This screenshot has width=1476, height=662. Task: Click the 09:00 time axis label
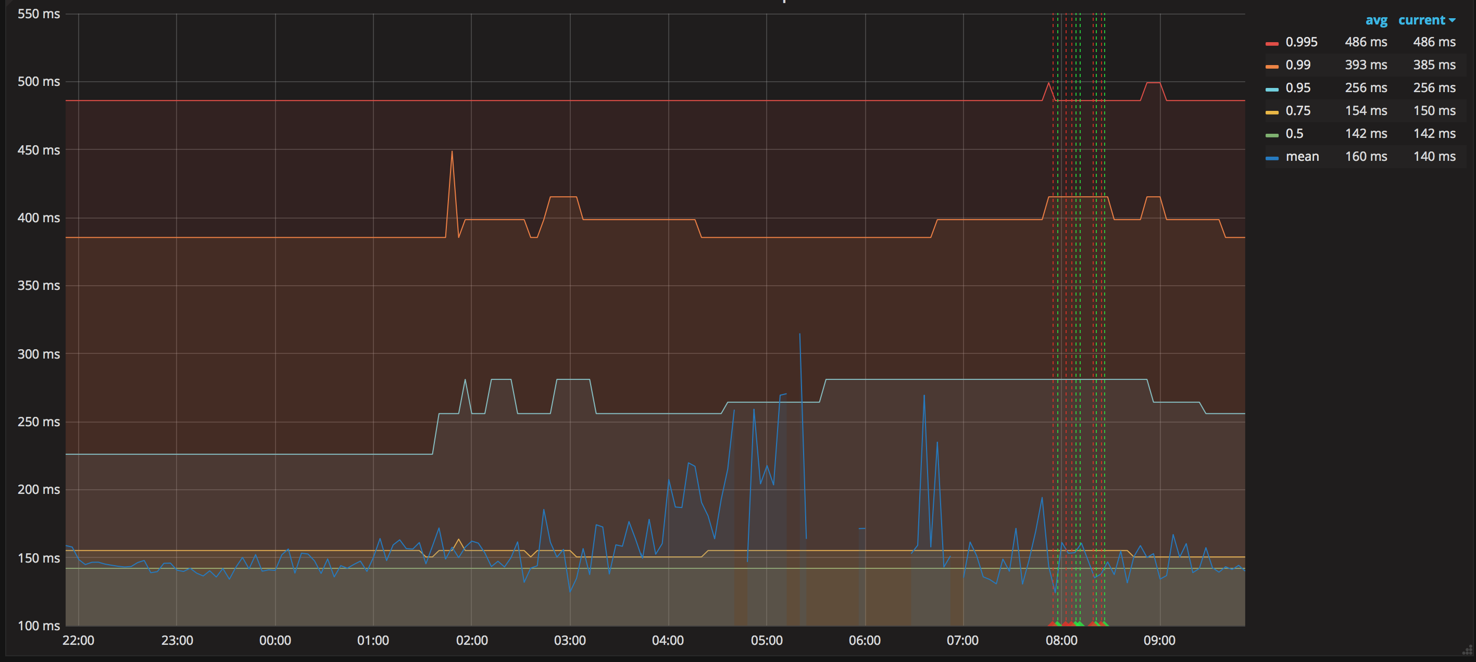(1161, 640)
